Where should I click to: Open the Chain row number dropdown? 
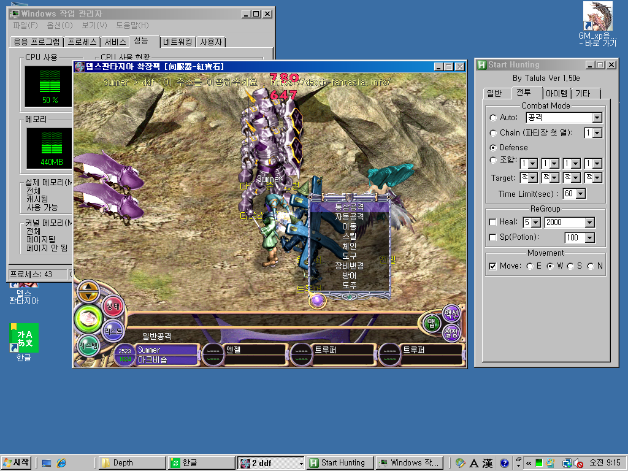pos(597,133)
